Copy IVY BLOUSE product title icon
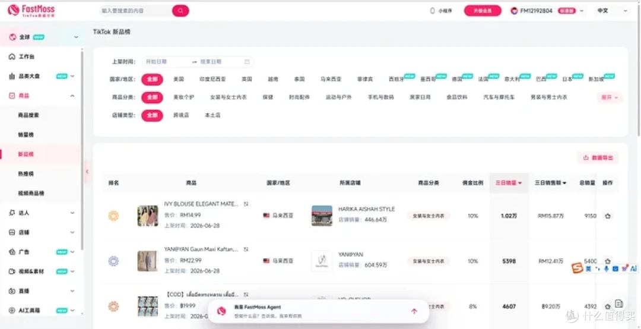The height and width of the screenshot is (329, 641). [246, 204]
